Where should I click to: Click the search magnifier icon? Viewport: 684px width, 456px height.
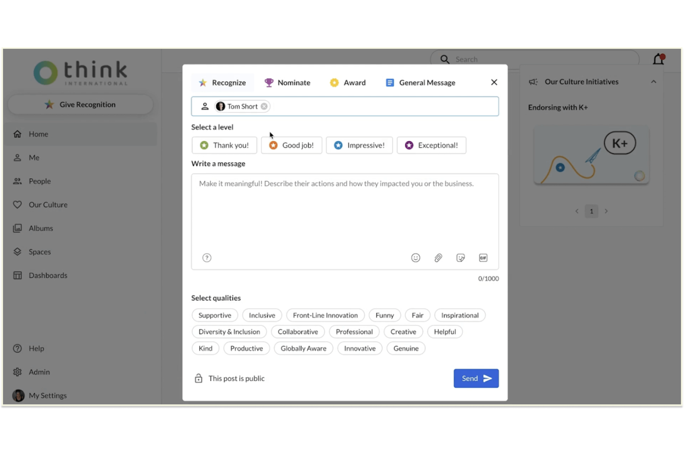[445, 59]
